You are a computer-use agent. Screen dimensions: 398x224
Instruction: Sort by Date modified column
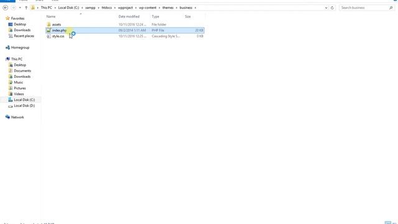click(129, 17)
